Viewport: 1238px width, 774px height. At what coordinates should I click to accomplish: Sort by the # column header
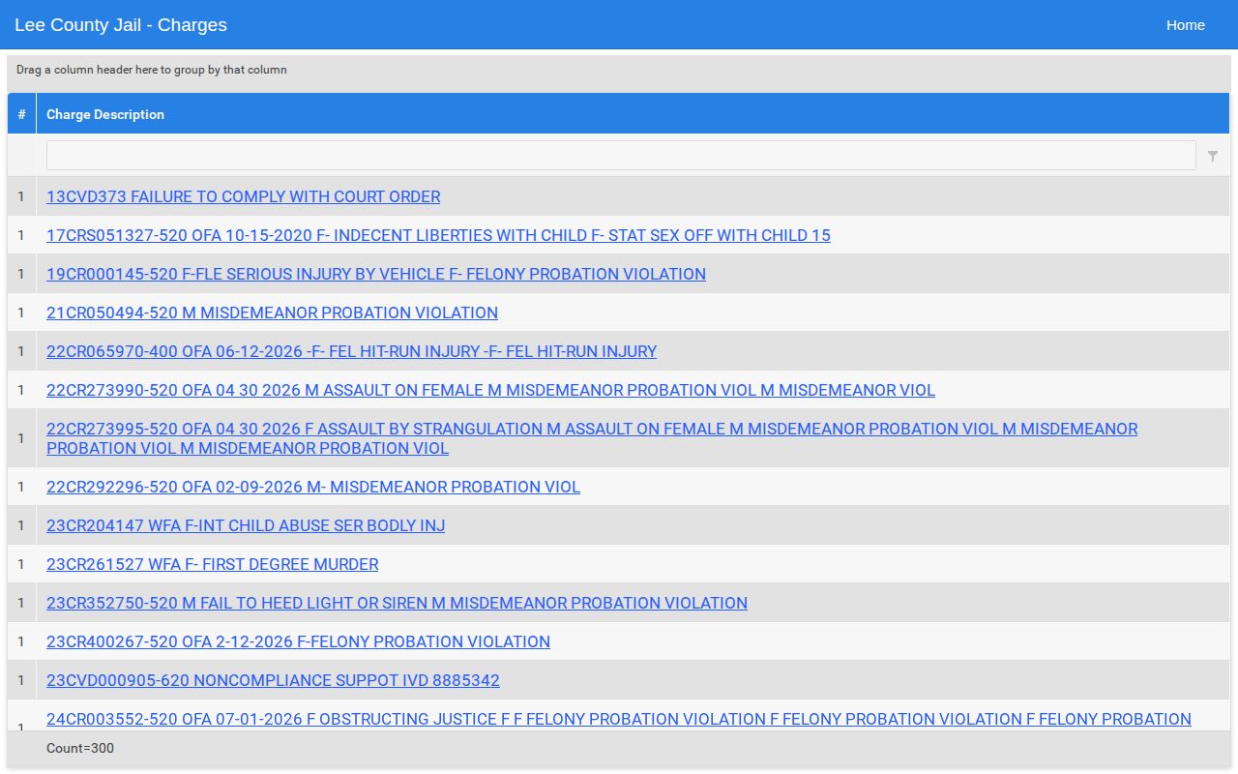tap(21, 114)
